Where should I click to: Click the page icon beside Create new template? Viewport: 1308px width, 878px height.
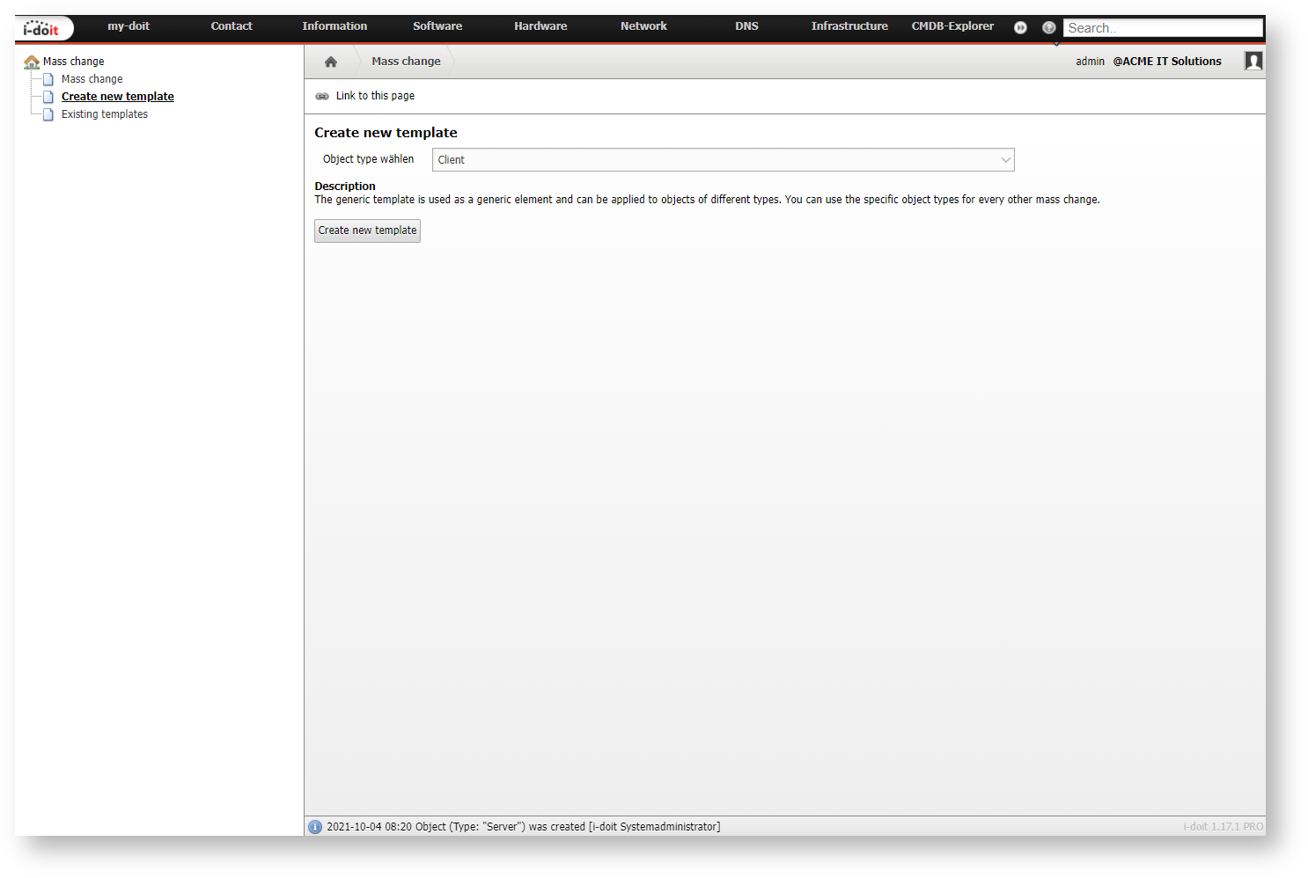48,97
